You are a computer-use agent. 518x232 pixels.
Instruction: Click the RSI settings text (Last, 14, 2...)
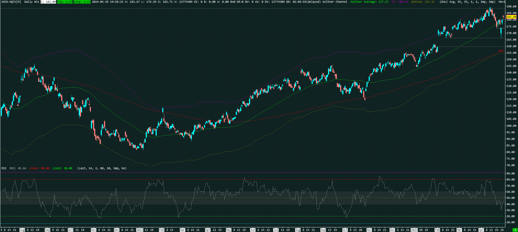(x=102, y=168)
